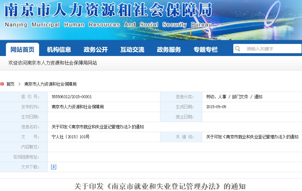Click the site title banner 南京市人力资源和社会保障局

coord(108,10)
